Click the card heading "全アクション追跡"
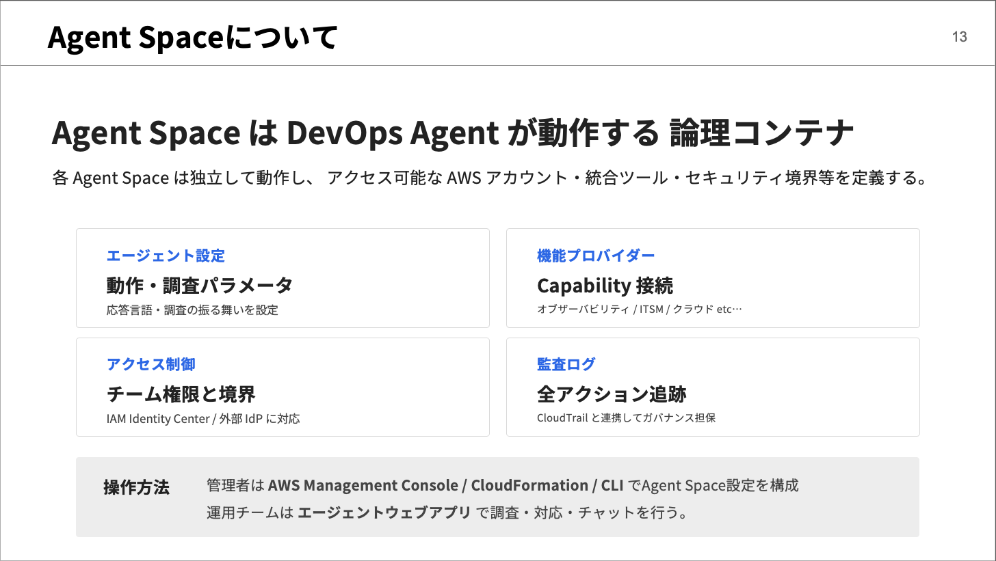996x561 pixels. click(612, 394)
